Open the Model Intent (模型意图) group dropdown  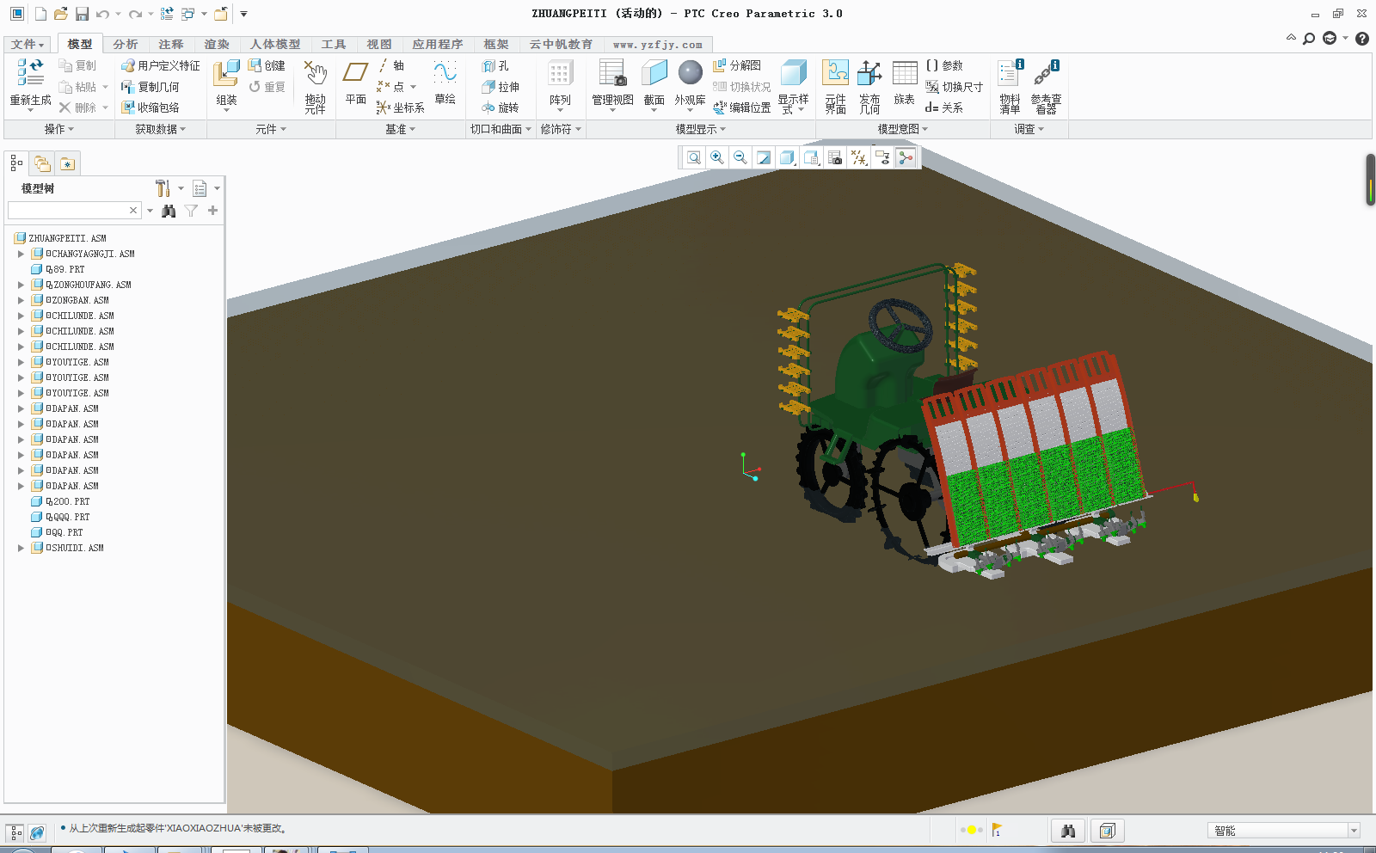(x=903, y=129)
